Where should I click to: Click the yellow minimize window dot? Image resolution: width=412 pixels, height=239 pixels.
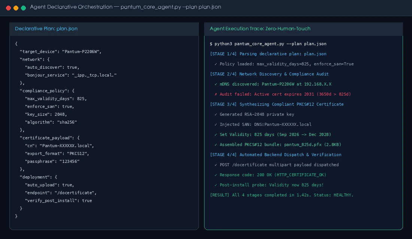point(16,8)
